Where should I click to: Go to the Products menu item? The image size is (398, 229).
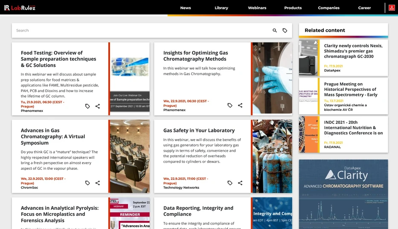click(293, 8)
